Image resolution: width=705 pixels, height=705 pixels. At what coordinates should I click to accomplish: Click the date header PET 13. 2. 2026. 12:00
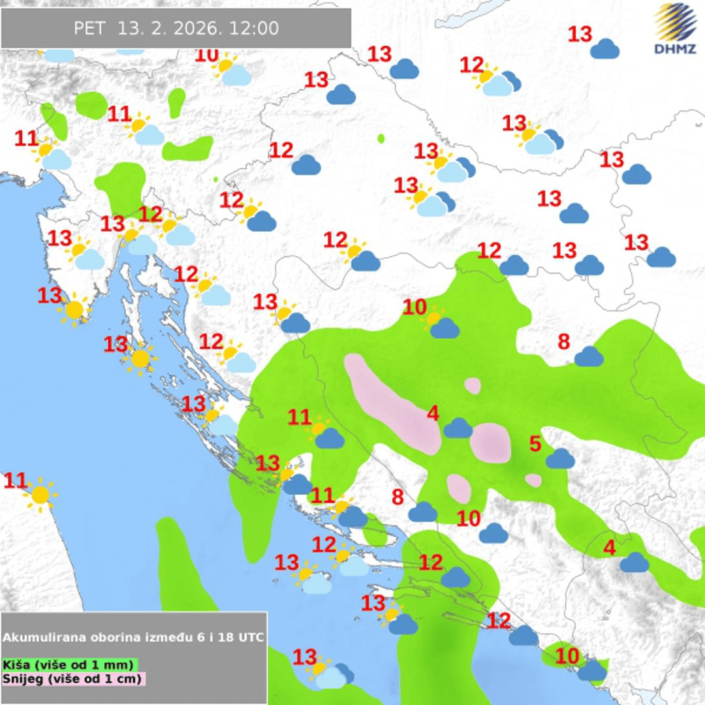point(176,29)
